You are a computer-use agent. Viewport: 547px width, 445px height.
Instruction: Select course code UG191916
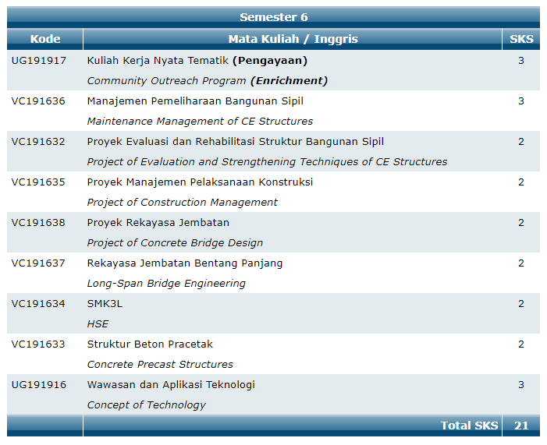point(39,385)
